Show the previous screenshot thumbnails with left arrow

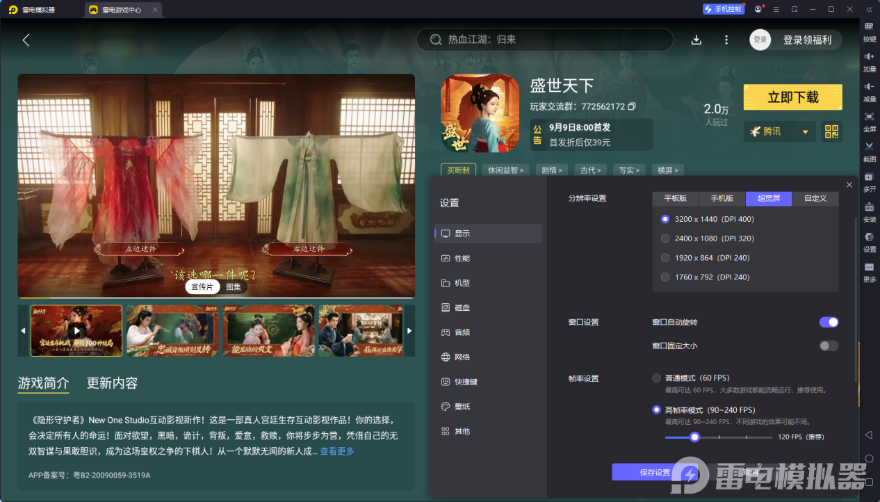(24, 330)
